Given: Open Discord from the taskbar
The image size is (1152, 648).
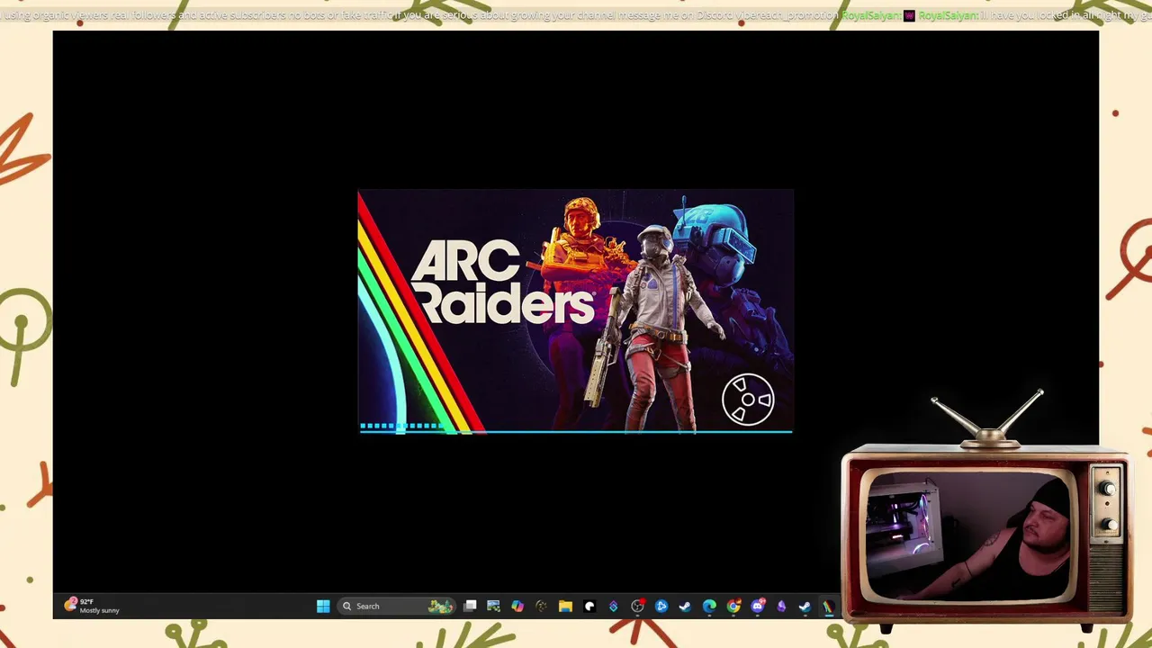Looking at the screenshot, I should click(758, 606).
